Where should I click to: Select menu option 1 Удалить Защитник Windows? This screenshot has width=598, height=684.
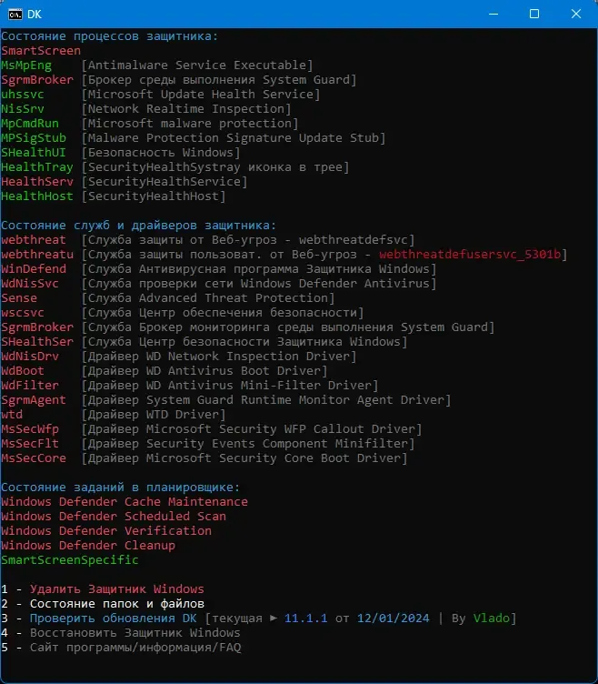pyautogui.click(x=116, y=588)
